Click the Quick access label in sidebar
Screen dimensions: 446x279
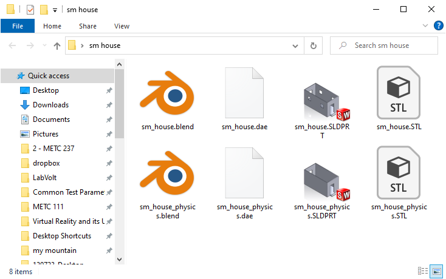click(x=49, y=76)
